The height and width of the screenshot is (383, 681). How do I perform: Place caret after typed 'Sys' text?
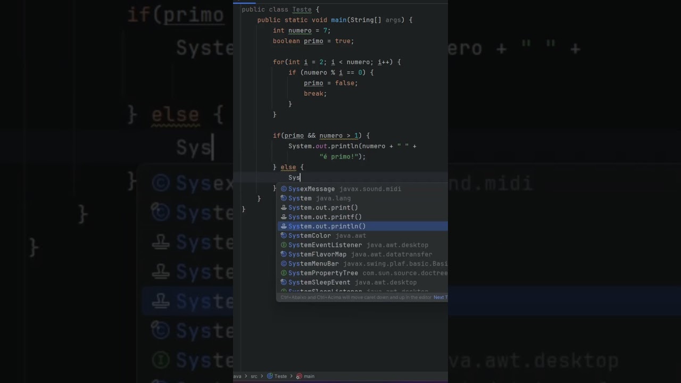coord(300,178)
